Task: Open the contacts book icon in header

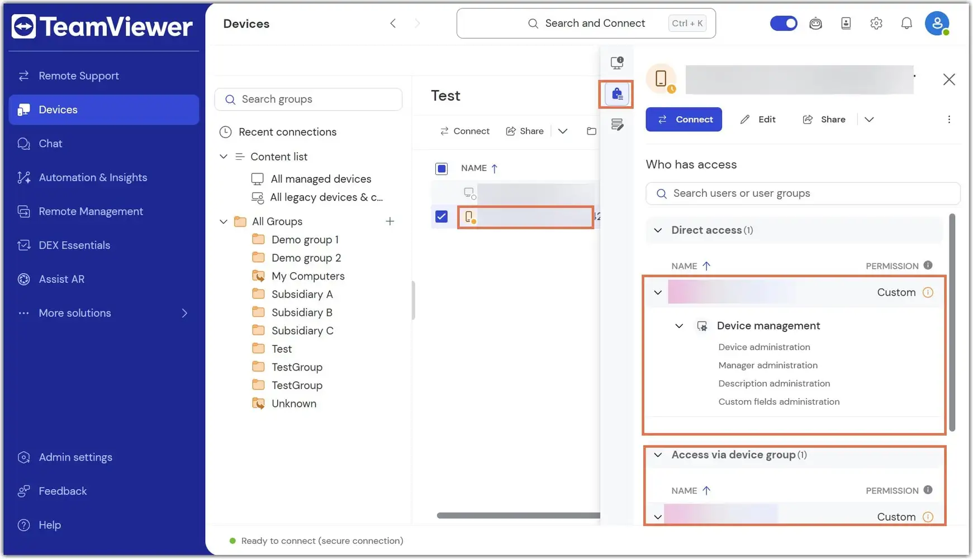Action: [x=846, y=23]
